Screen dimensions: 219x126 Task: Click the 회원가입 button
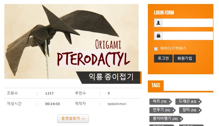(184, 59)
